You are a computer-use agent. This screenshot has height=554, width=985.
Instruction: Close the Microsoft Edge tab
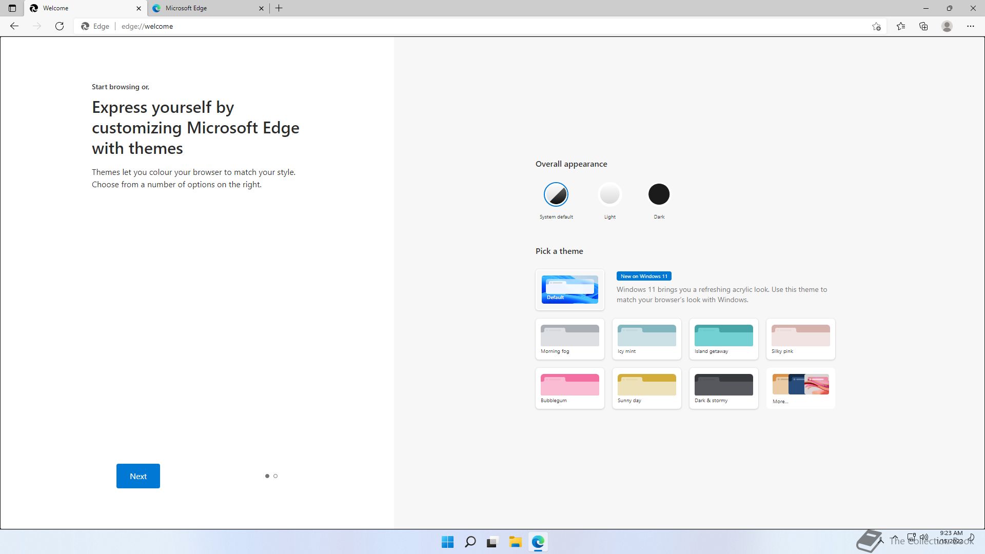point(261,8)
